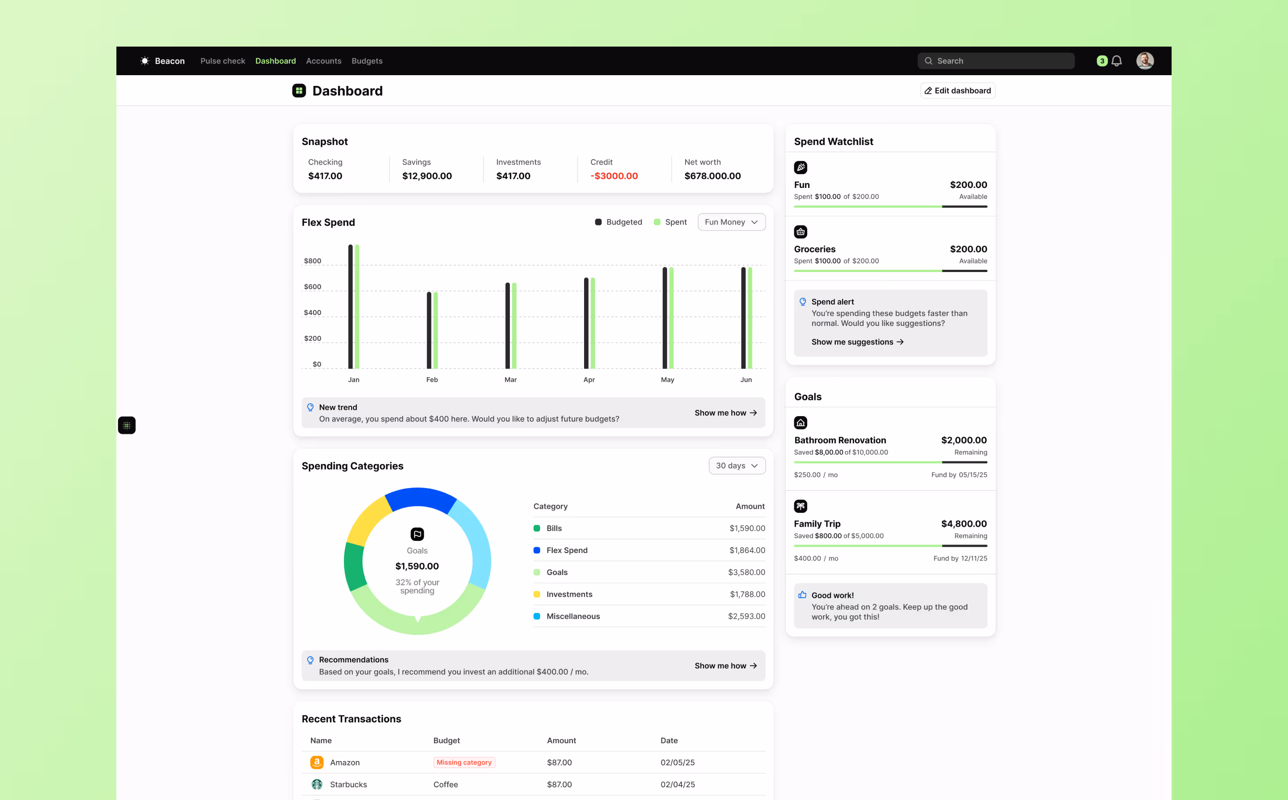This screenshot has height=800, width=1288.
Task: Click the Edit dashboard button
Action: [x=958, y=90]
